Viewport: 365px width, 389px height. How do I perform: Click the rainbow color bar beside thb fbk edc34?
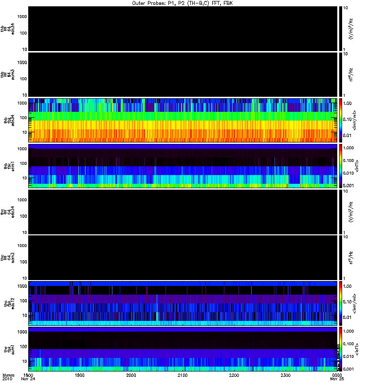coord(340,120)
